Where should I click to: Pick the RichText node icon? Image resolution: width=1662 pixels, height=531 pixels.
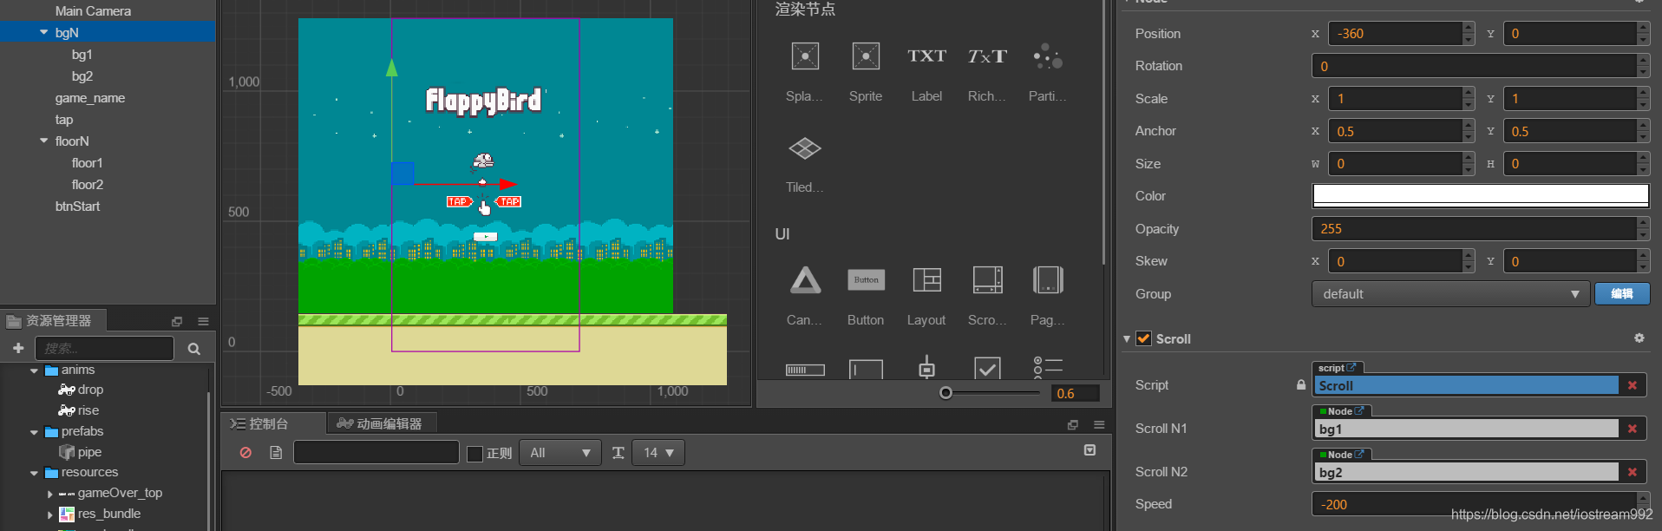(x=987, y=56)
